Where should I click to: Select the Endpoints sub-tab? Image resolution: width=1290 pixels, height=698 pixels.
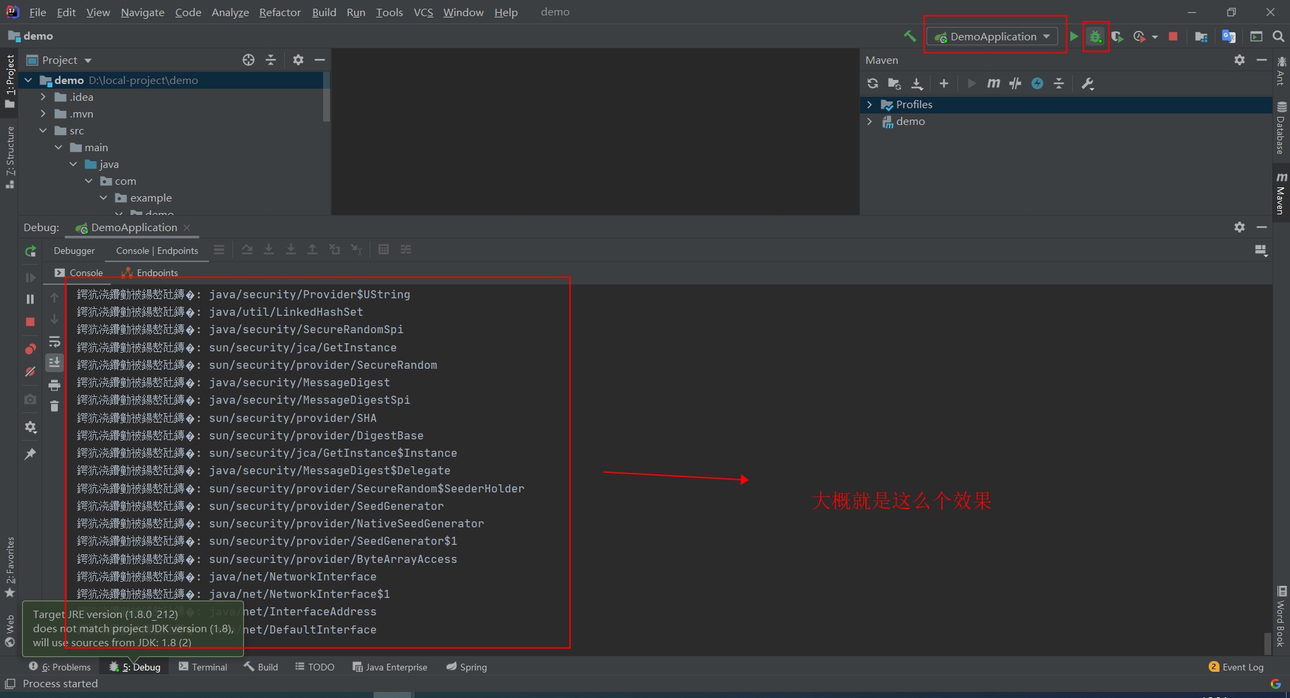click(x=149, y=273)
